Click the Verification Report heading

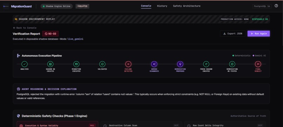point(26,34)
